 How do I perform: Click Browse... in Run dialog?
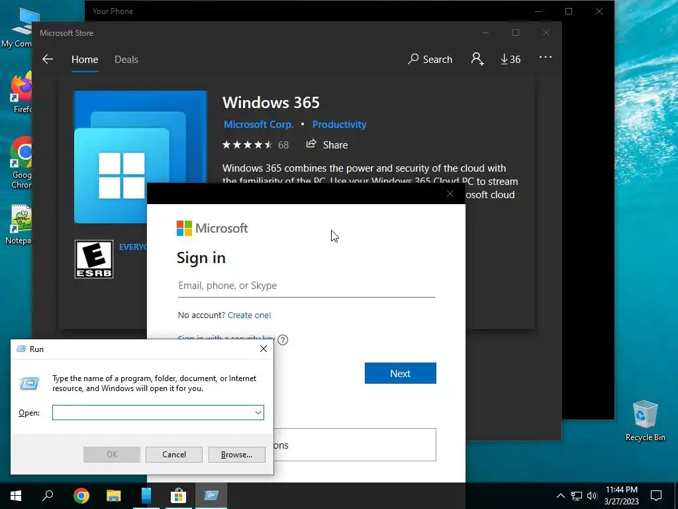[x=236, y=455]
